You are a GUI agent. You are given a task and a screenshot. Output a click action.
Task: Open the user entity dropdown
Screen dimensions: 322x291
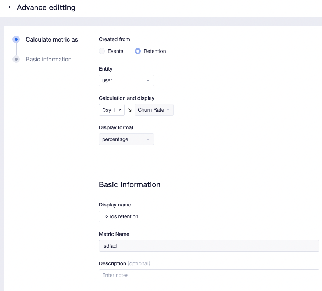pyautogui.click(x=126, y=80)
